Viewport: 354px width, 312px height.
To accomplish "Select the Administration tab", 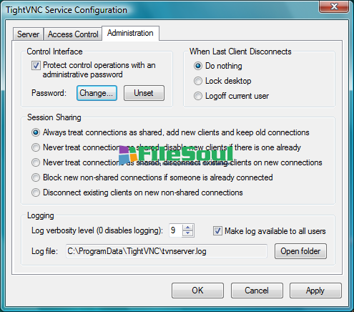I will click(130, 33).
